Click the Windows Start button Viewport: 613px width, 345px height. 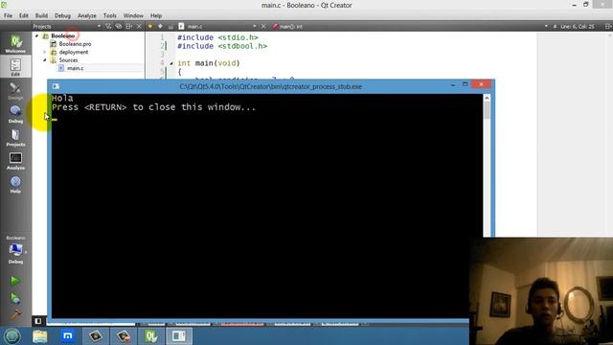tap(12, 336)
